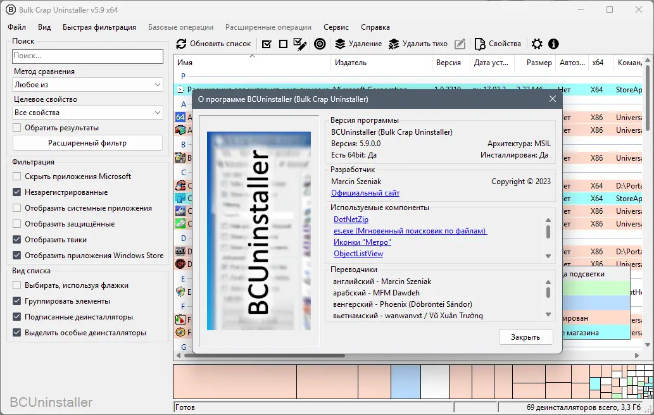Click the deselect-all empty square toolbar icon
The height and width of the screenshot is (415, 654).
click(x=283, y=44)
